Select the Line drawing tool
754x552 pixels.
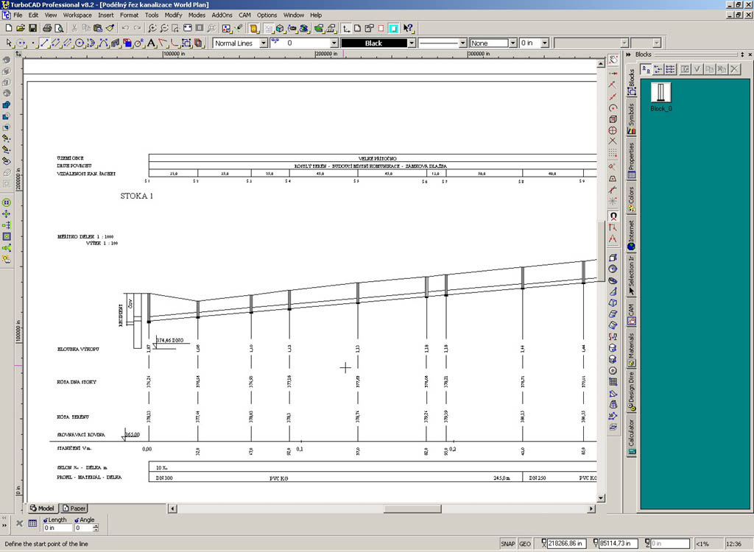pyautogui.click(x=44, y=43)
